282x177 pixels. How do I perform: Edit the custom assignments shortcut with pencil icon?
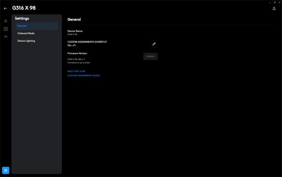[154, 44]
